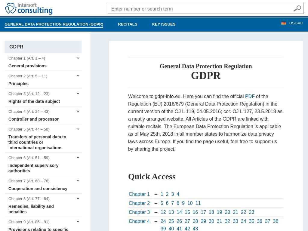Expand Chapter 4 Controller and processor chevron
The image size is (308, 231).
click(78, 111)
